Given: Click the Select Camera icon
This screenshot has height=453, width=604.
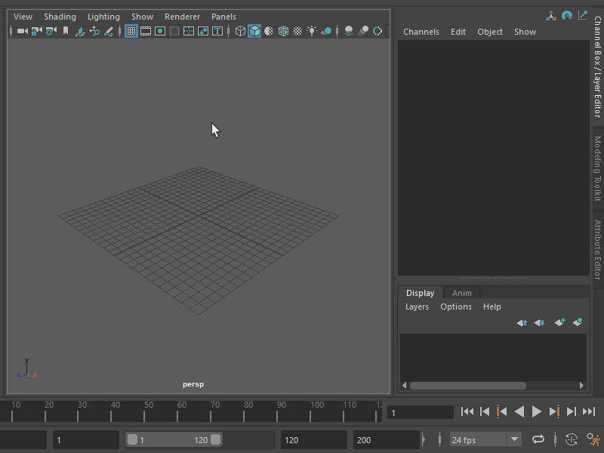Looking at the screenshot, I should 22,31.
